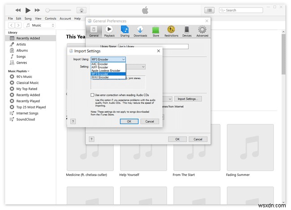This screenshot has width=291, height=210.
Task: Switch to Downloads preferences tab
Action: pyautogui.click(x=140, y=31)
